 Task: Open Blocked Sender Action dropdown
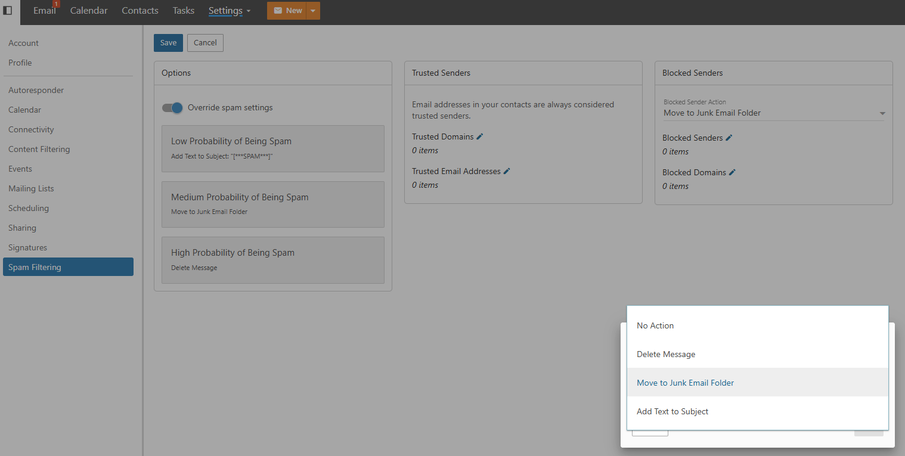pyautogui.click(x=773, y=113)
